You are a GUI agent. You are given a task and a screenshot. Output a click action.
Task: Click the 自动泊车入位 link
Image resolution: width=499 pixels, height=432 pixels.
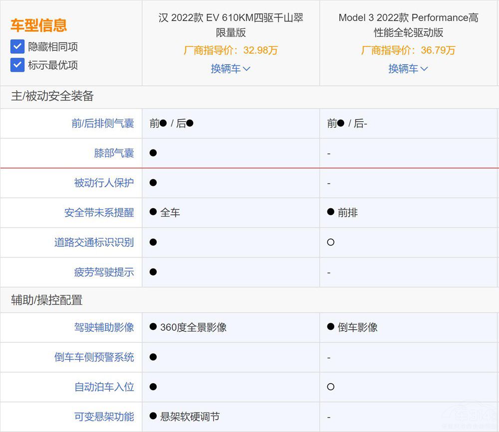104,387
